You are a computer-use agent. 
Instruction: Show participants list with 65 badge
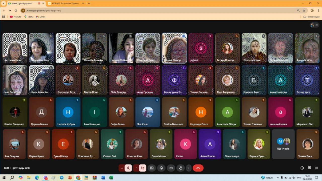click(314, 25)
